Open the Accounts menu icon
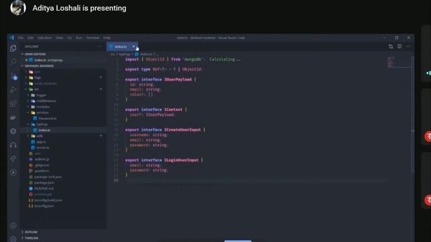The width and height of the screenshot is (431, 242). [x=13, y=226]
